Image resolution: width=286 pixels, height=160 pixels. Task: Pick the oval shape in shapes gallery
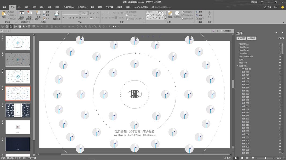pos(162,12)
